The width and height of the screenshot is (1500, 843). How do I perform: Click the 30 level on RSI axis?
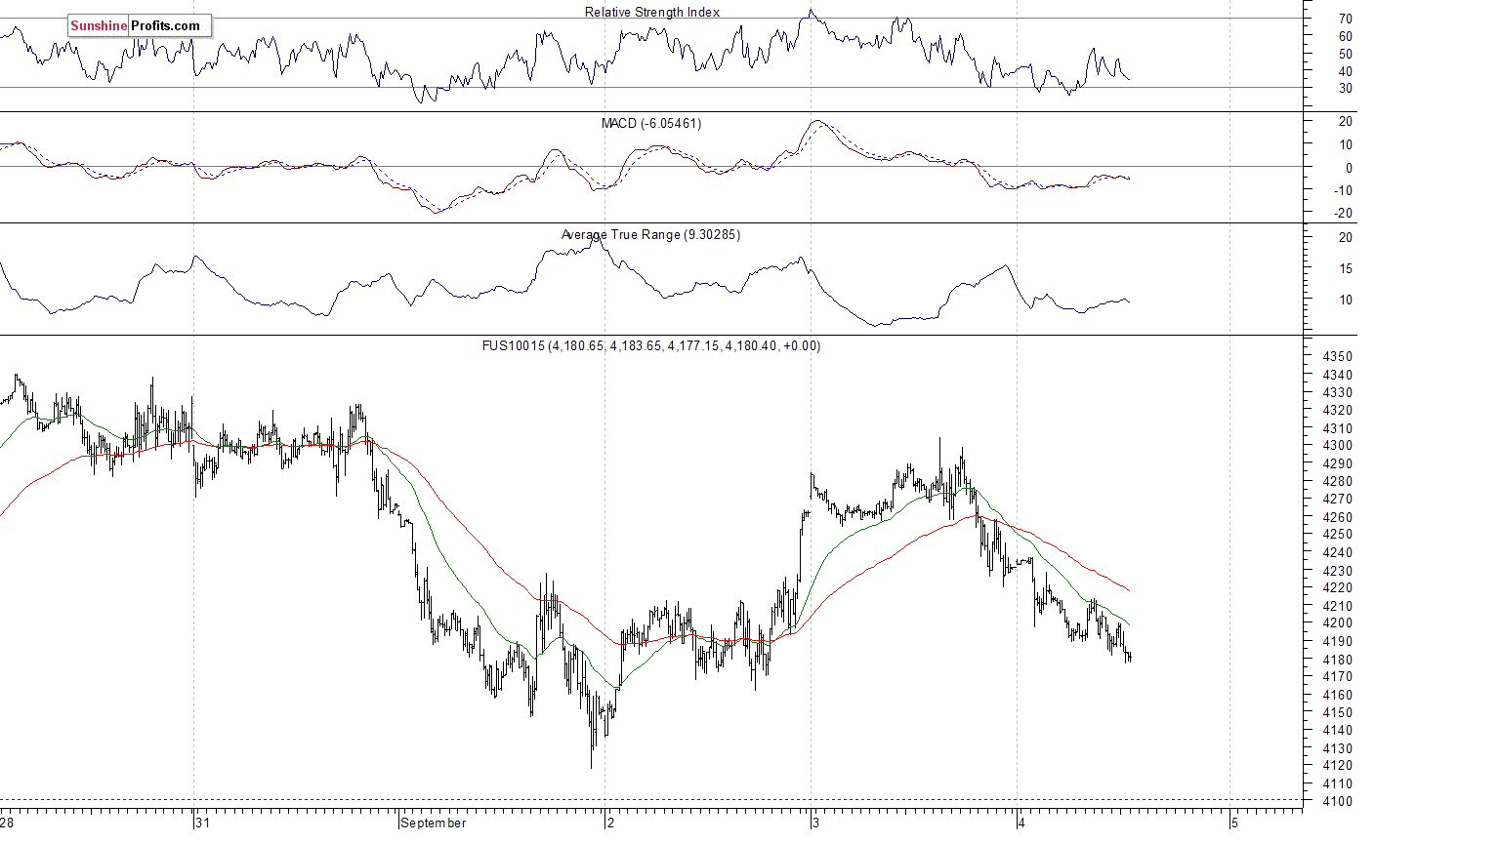tap(1346, 88)
